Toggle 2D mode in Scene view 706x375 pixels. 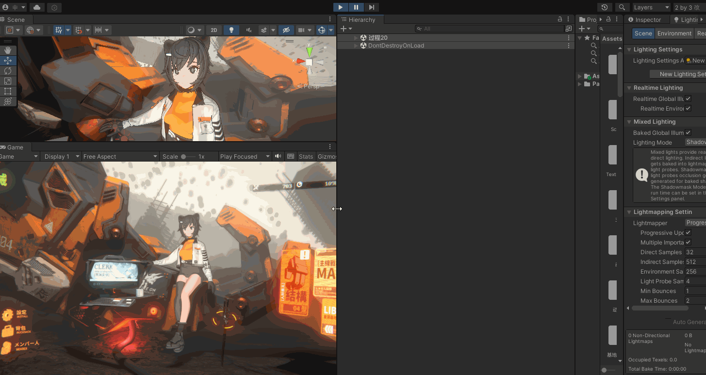pyautogui.click(x=214, y=30)
